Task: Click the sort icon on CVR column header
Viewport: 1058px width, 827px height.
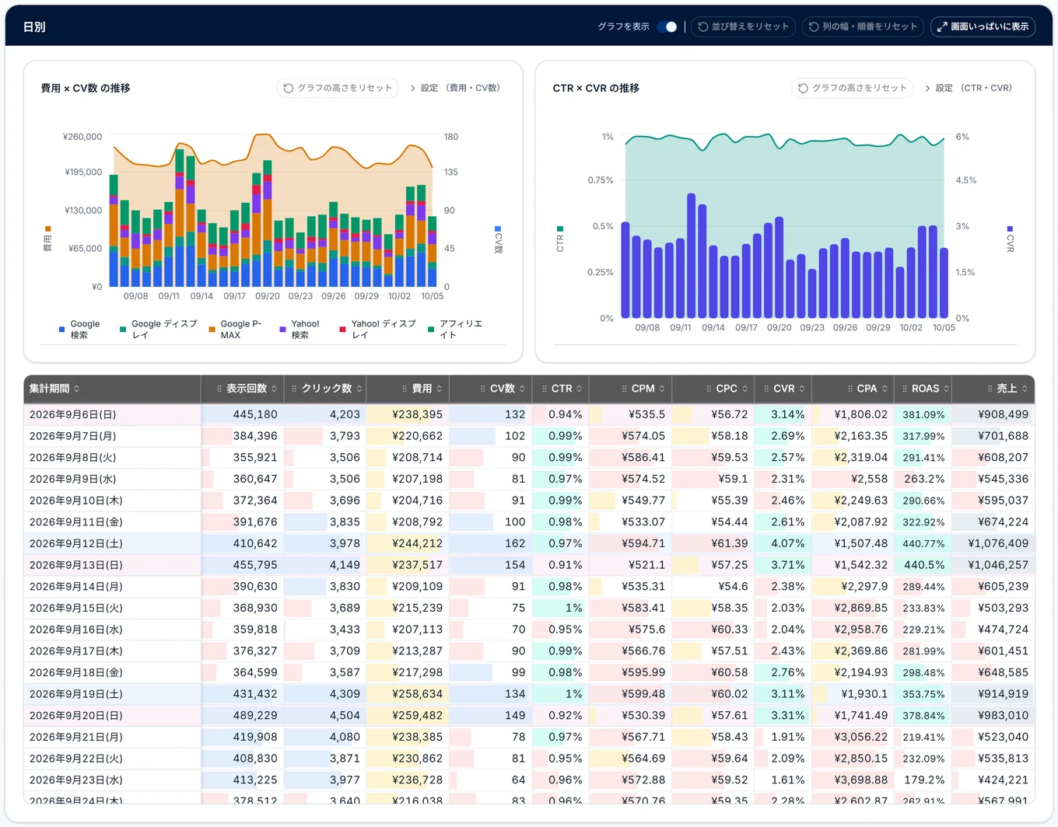Action: (x=802, y=389)
